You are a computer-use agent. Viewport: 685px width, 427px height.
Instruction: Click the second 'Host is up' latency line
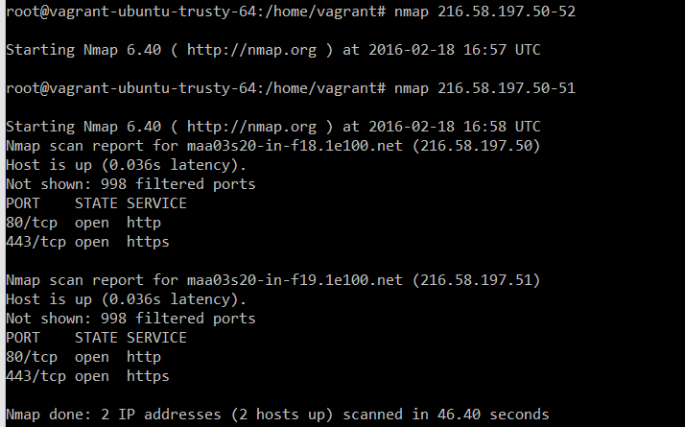(x=127, y=299)
